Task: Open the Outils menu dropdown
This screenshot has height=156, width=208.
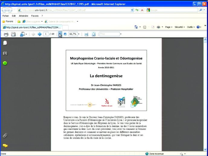Action: coord(191,27)
